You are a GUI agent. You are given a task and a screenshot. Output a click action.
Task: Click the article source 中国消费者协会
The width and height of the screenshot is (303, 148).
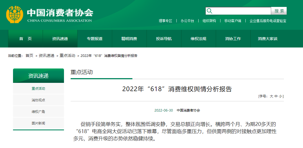[188, 110]
